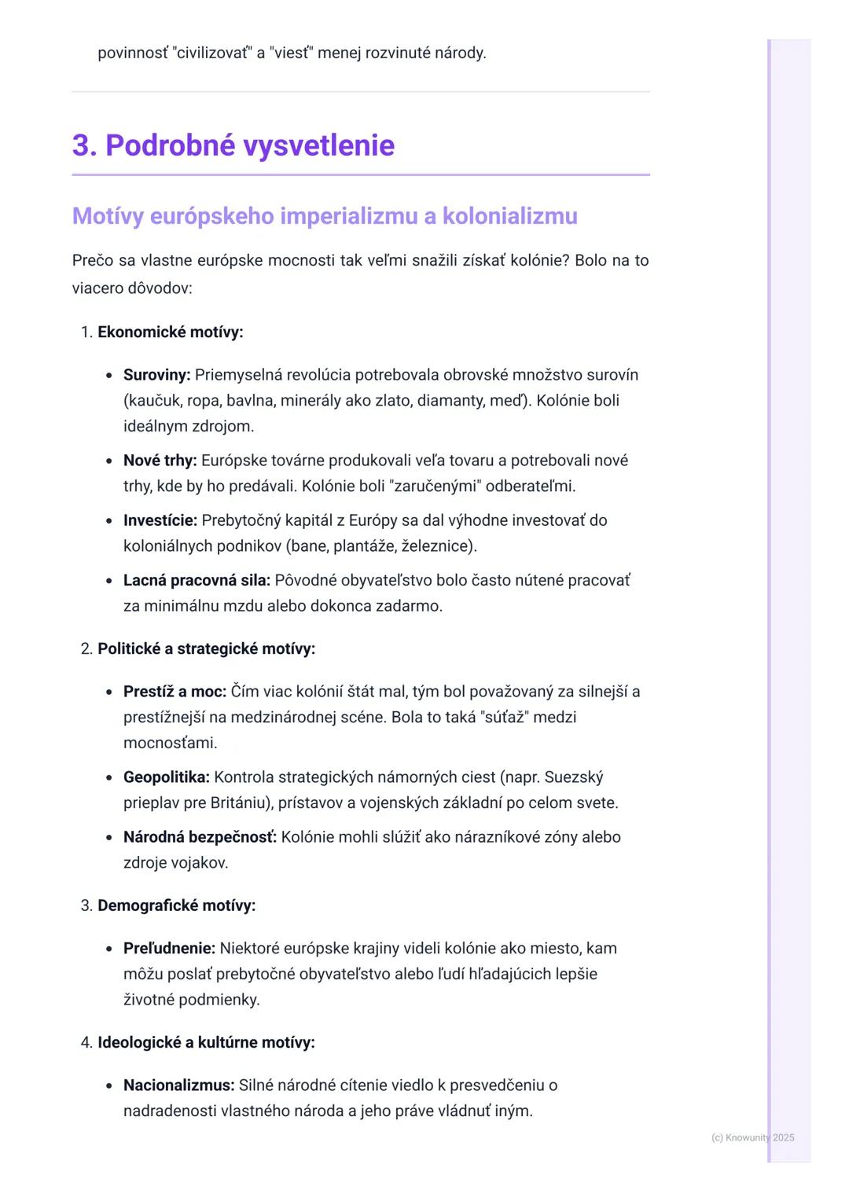Select the "Demografické motívy:" list item
Viewport: 849px width, 1201px height.
click(x=176, y=905)
